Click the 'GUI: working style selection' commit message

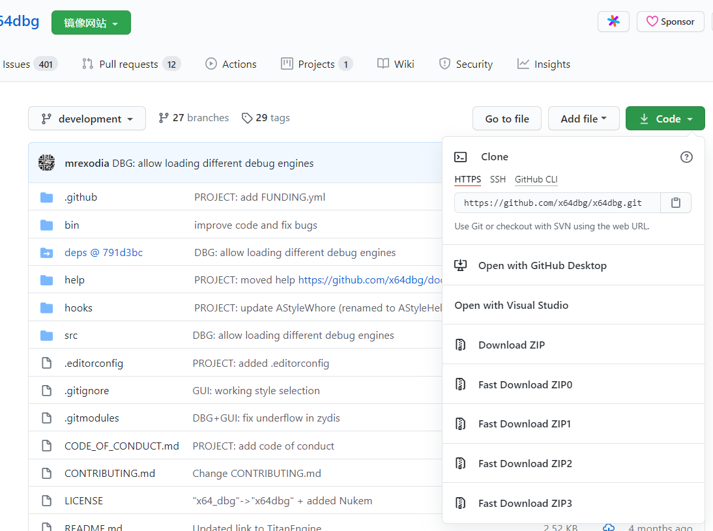point(256,390)
